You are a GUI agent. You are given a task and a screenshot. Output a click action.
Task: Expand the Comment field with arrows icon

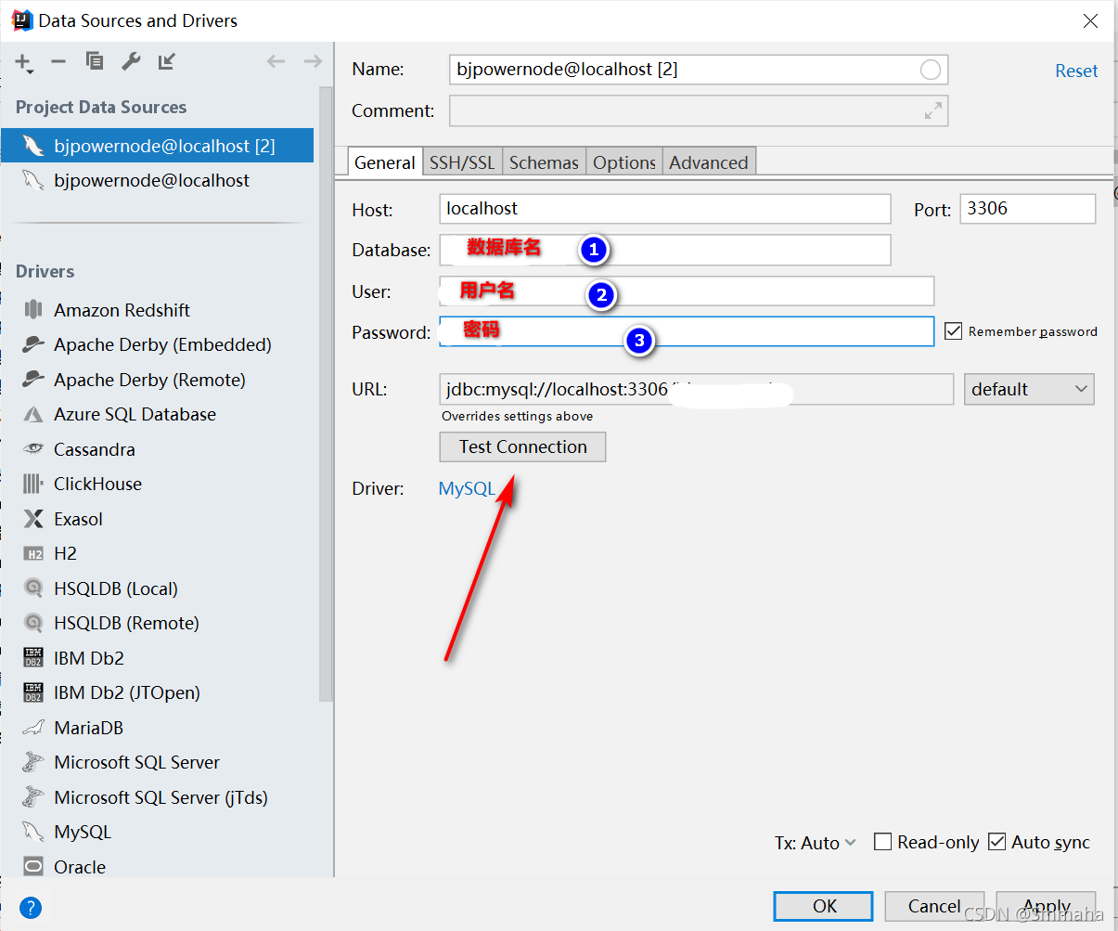933,110
